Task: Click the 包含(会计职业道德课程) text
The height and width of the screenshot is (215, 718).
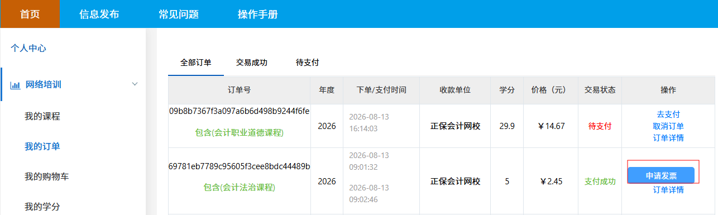Action: pyautogui.click(x=240, y=133)
